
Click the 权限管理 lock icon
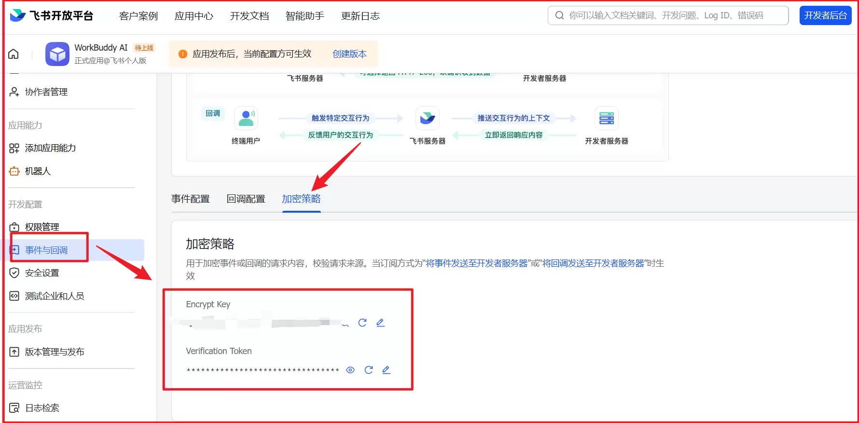[14, 227]
